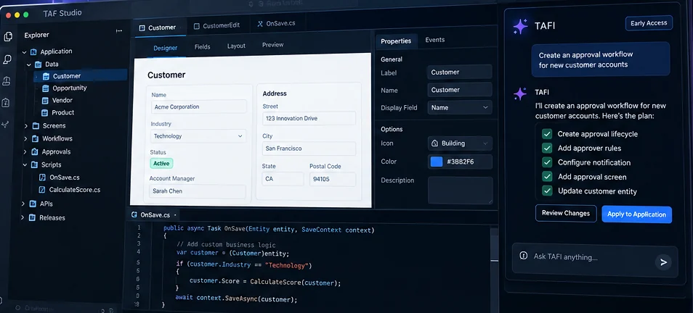Click the blue color swatch #3B82F6
This screenshot has width=693, height=313.
tap(437, 162)
